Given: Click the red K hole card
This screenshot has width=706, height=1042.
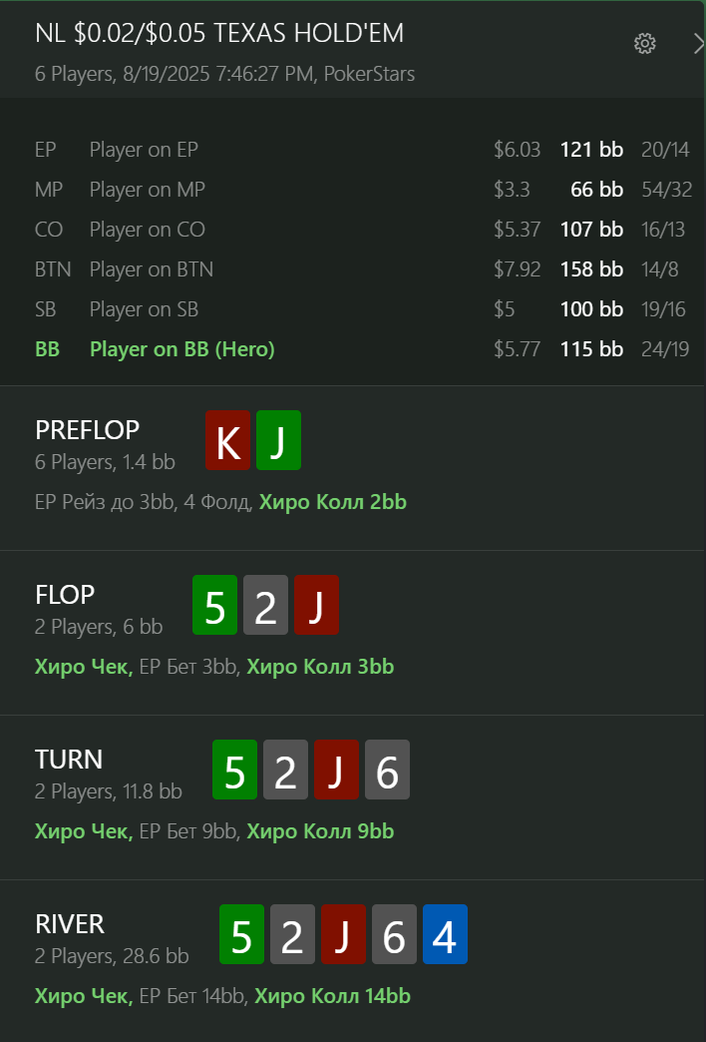Looking at the screenshot, I should [227, 440].
